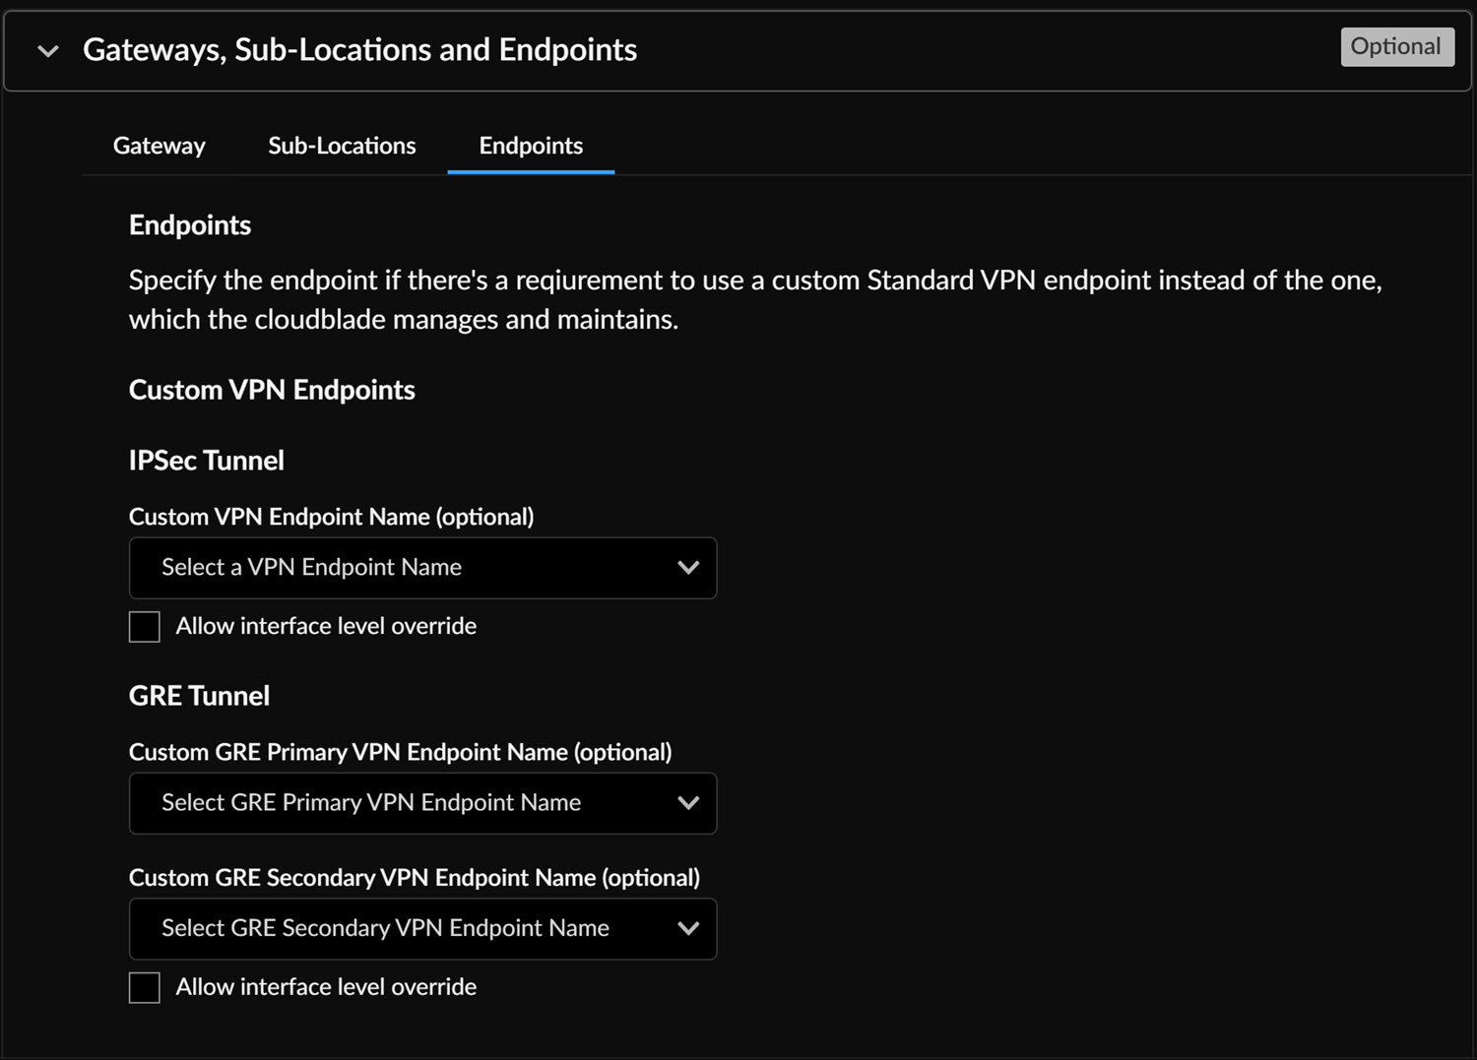Click the arrow icon on GRE Primary dropdown

click(x=688, y=803)
